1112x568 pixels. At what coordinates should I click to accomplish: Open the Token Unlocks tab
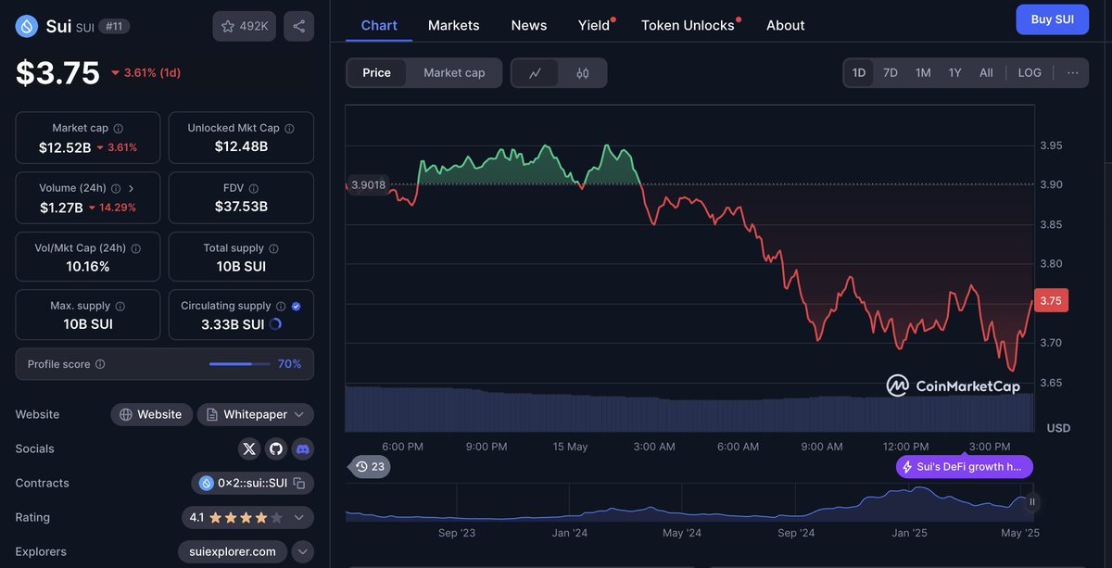[x=688, y=26]
